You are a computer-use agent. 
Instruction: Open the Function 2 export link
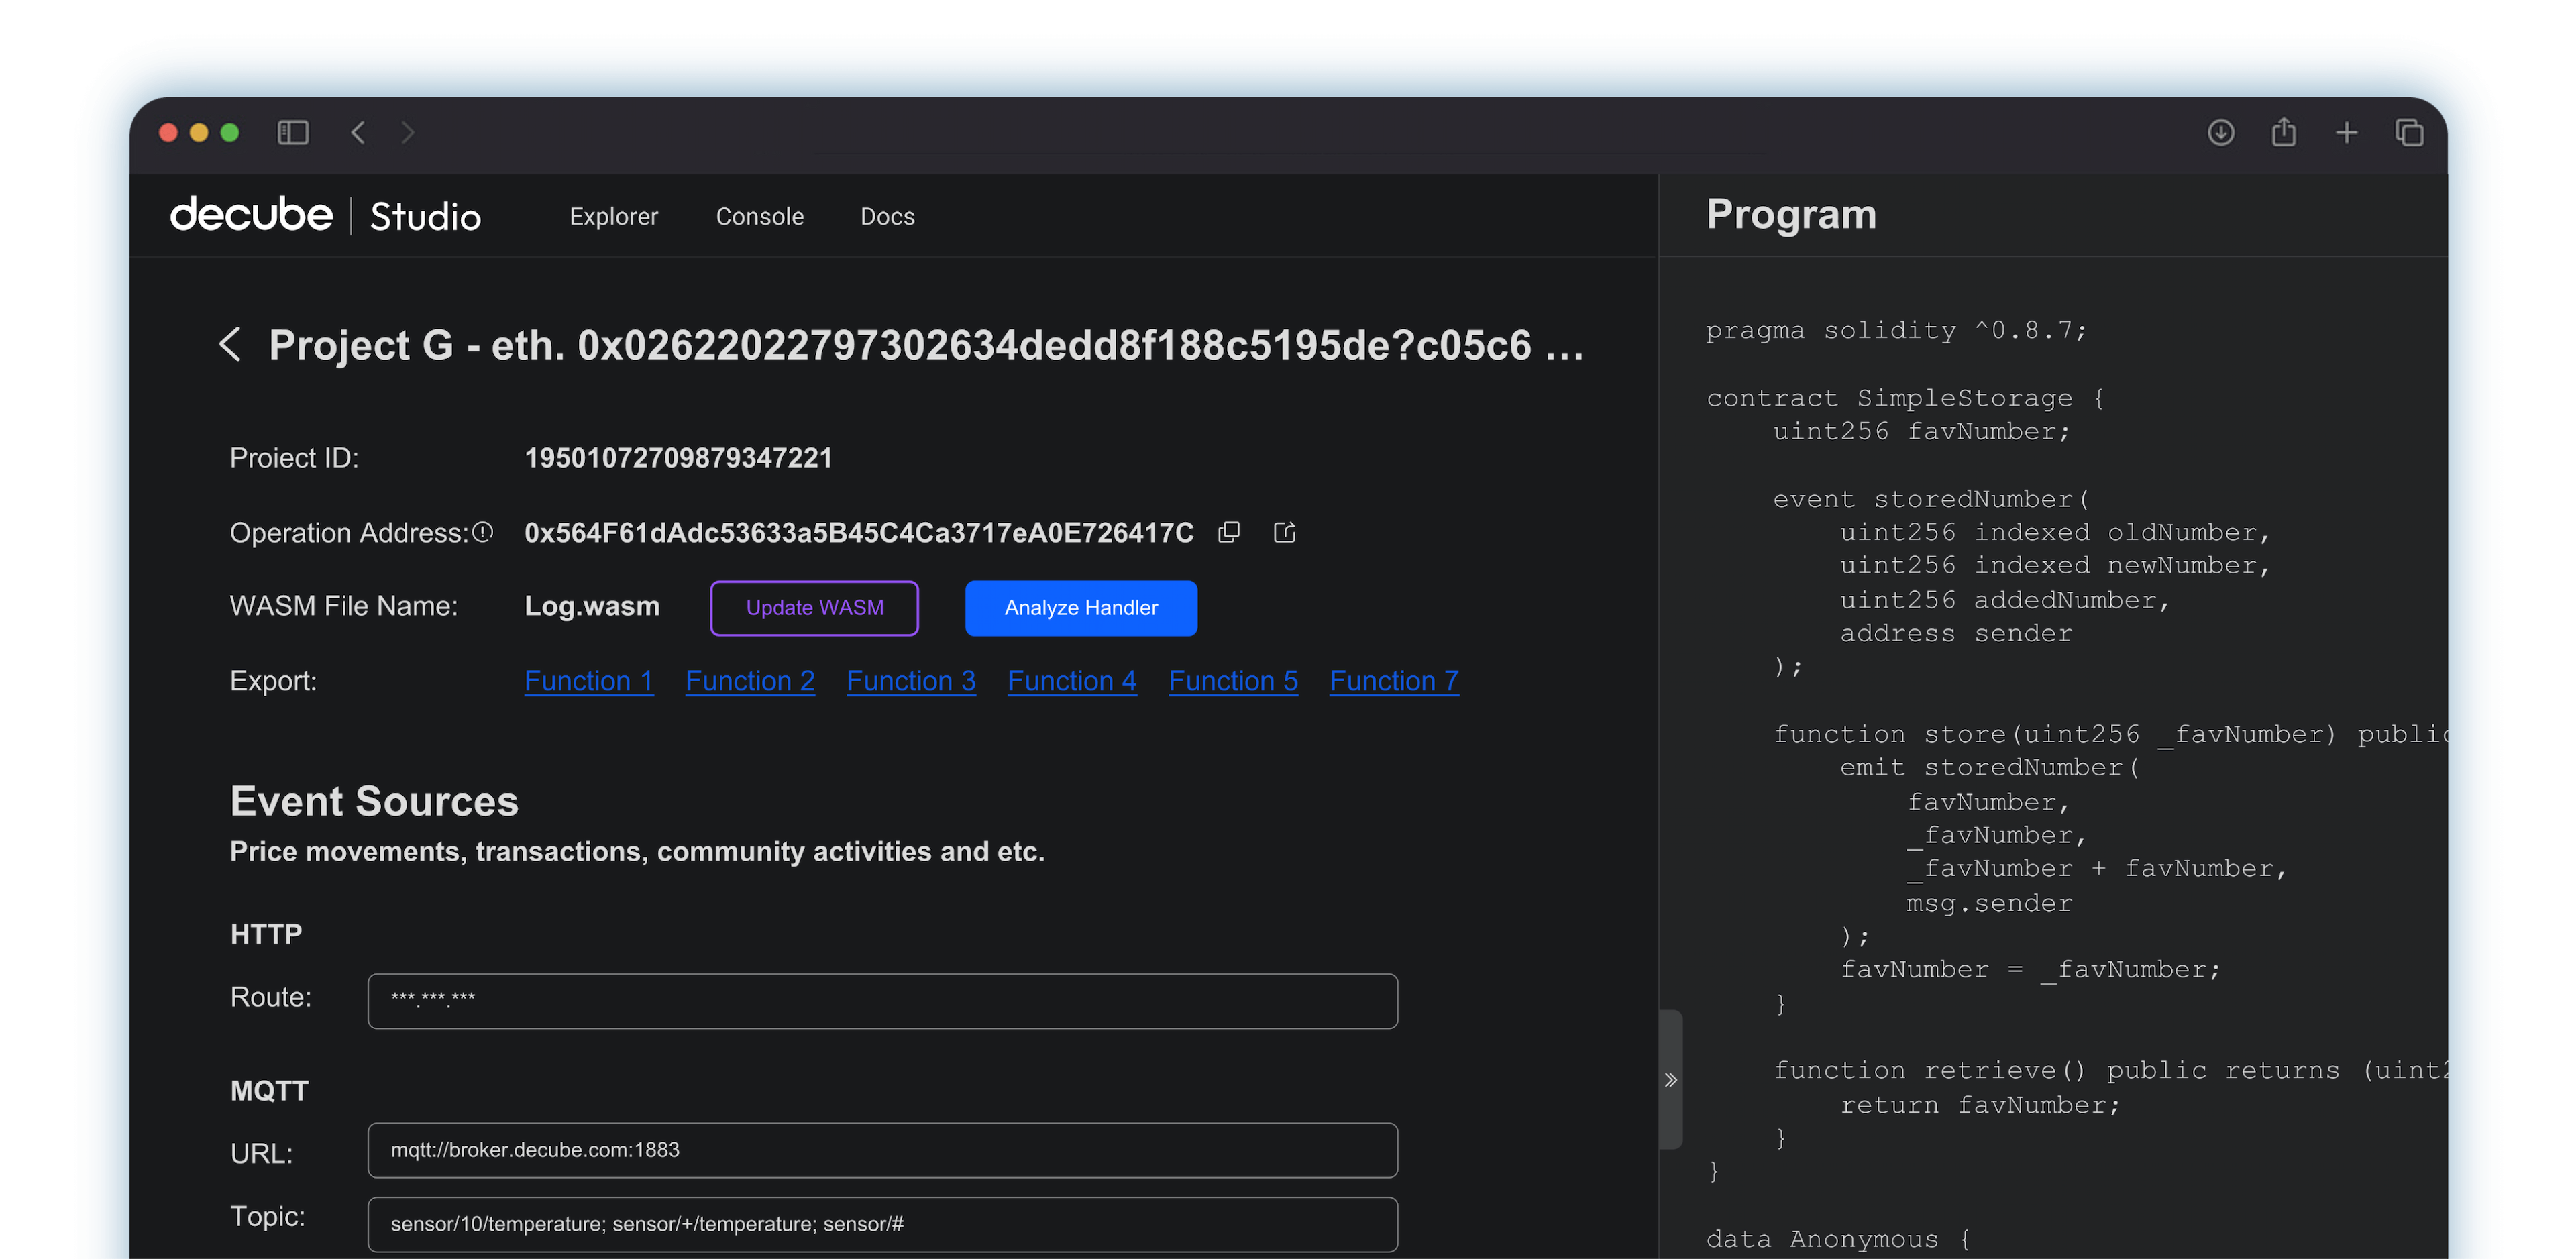pyautogui.click(x=750, y=681)
